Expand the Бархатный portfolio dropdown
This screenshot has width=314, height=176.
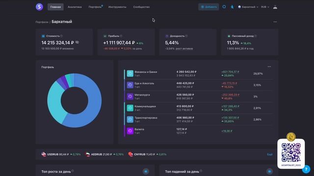[248, 7]
